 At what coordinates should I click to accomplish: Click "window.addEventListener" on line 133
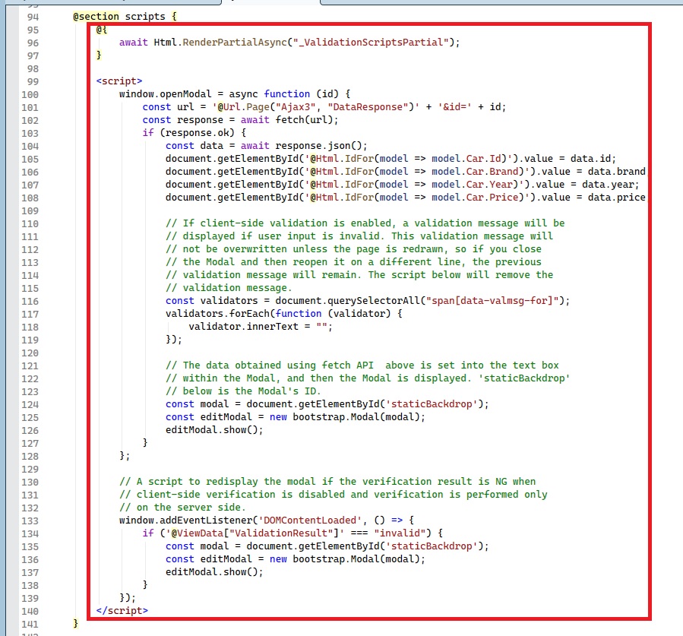(185, 521)
